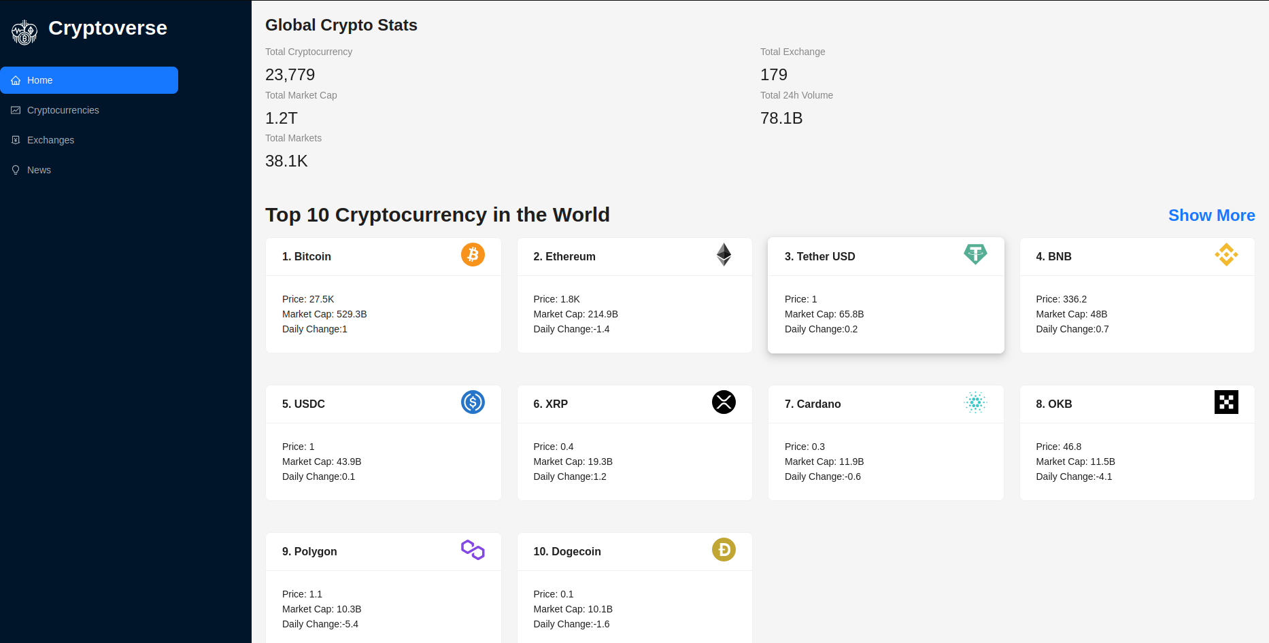Image resolution: width=1269 pixels, height=643 pixels.
Task: Click the Total Market Cap value 1.2T
Action: point(282,118)
